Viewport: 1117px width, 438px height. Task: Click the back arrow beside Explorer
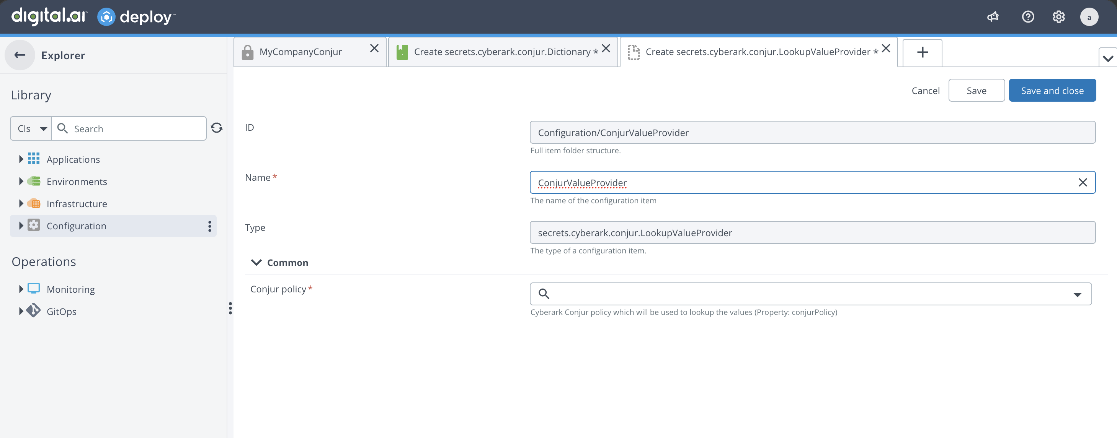[x=20, y=55]
